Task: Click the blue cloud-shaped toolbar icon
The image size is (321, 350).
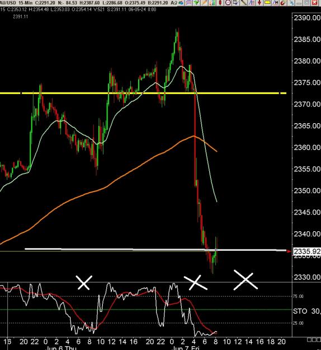Action: 181,3
